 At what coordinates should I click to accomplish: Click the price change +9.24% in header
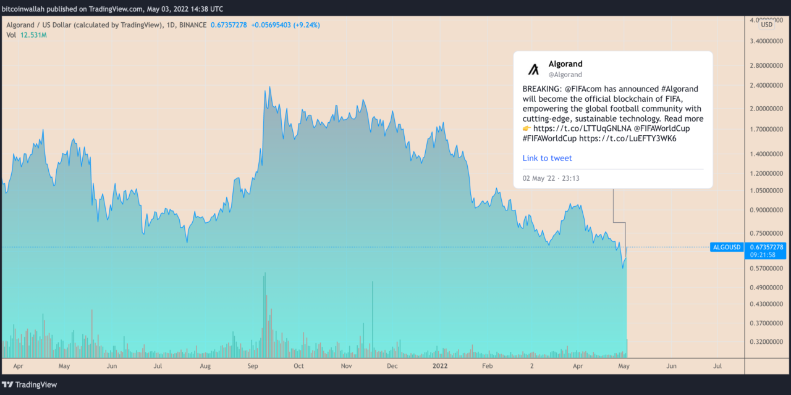307,25
